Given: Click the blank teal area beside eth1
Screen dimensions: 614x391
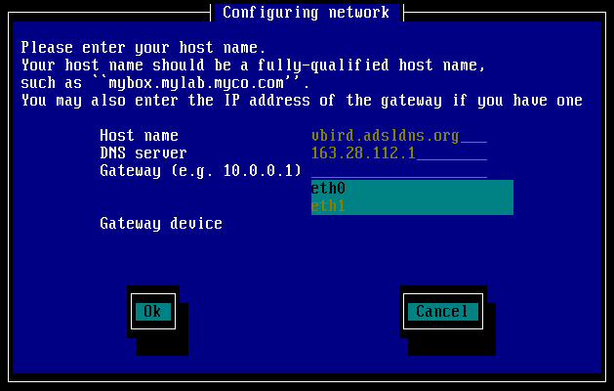Looking at the screenshot, I should 430,206.
